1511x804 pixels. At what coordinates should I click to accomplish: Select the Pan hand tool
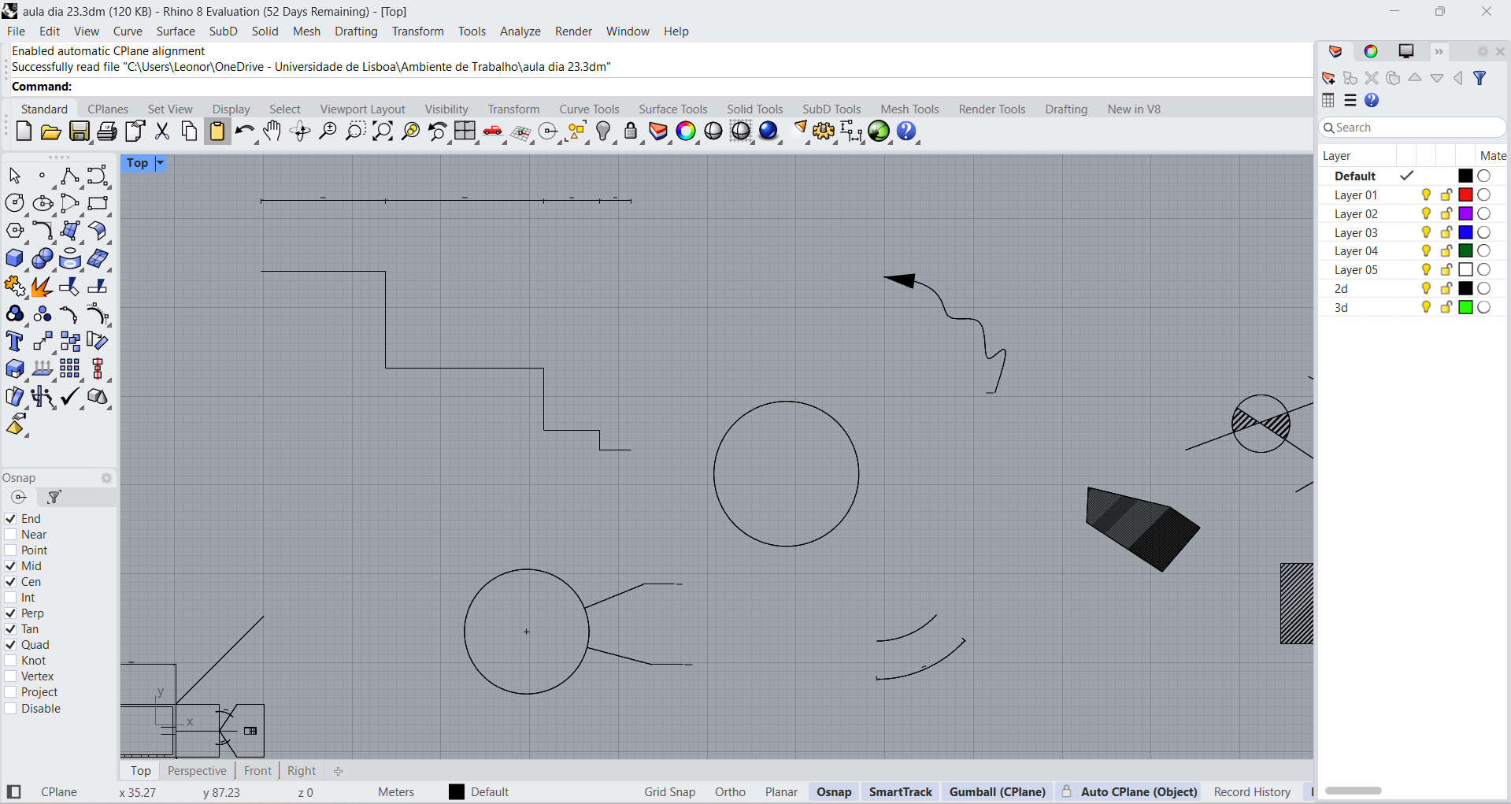[272, 132]
